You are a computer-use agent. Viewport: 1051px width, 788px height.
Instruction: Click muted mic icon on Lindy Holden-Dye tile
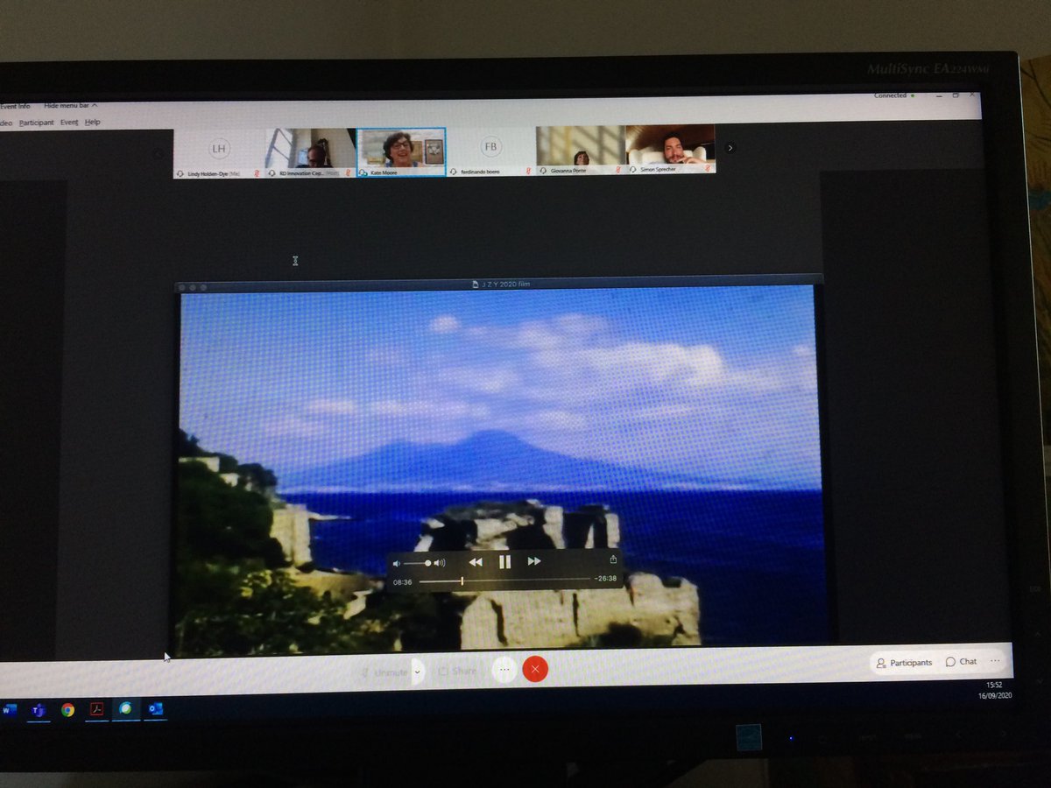pyautogui.click(x=257, y=173)
